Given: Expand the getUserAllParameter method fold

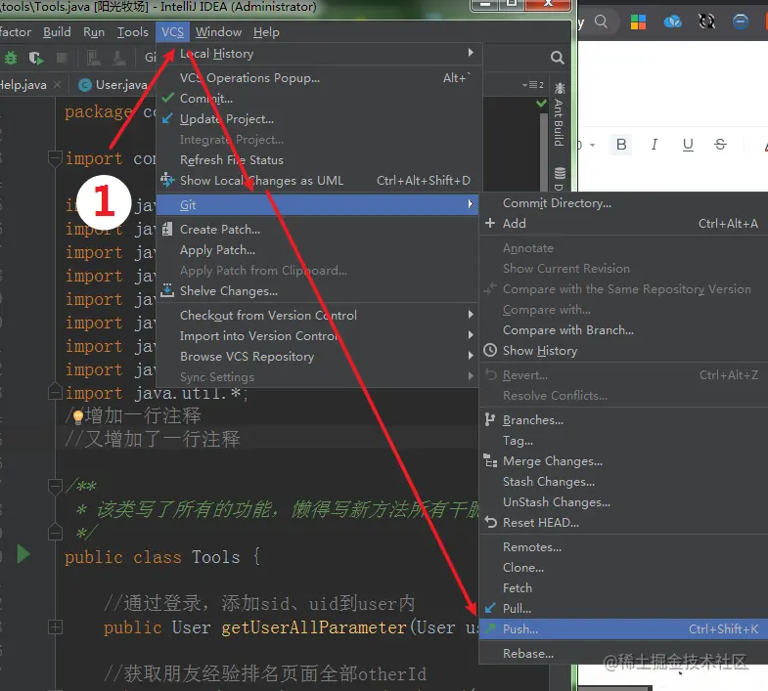Looking at the screenshot, I should point(55,626).
